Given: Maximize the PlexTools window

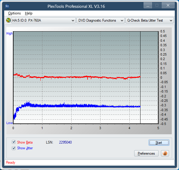Looking at the screenshot, I should [x=157, y=5].
